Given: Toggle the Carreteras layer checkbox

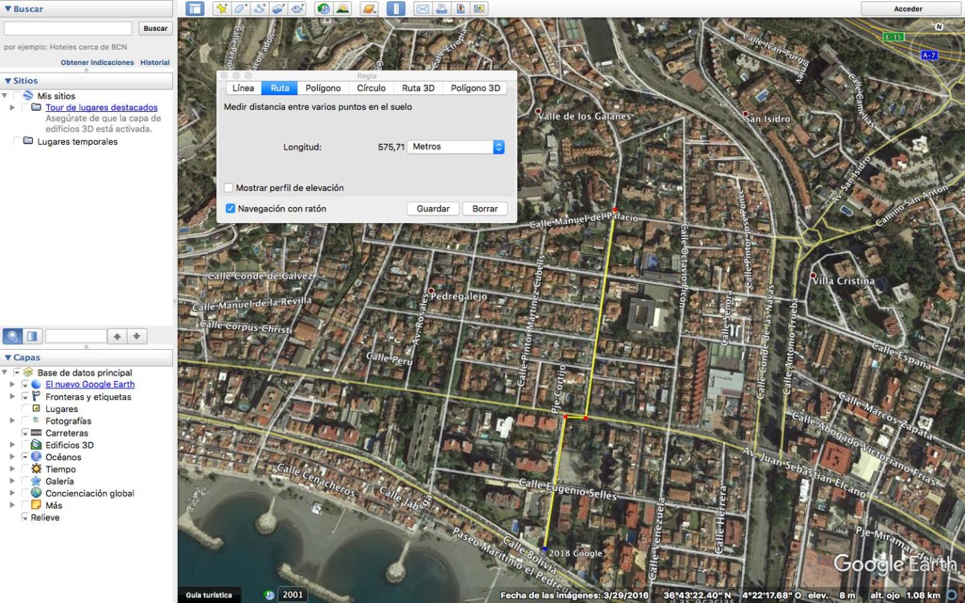Looking at the screenshot, I should pos(25,433).
